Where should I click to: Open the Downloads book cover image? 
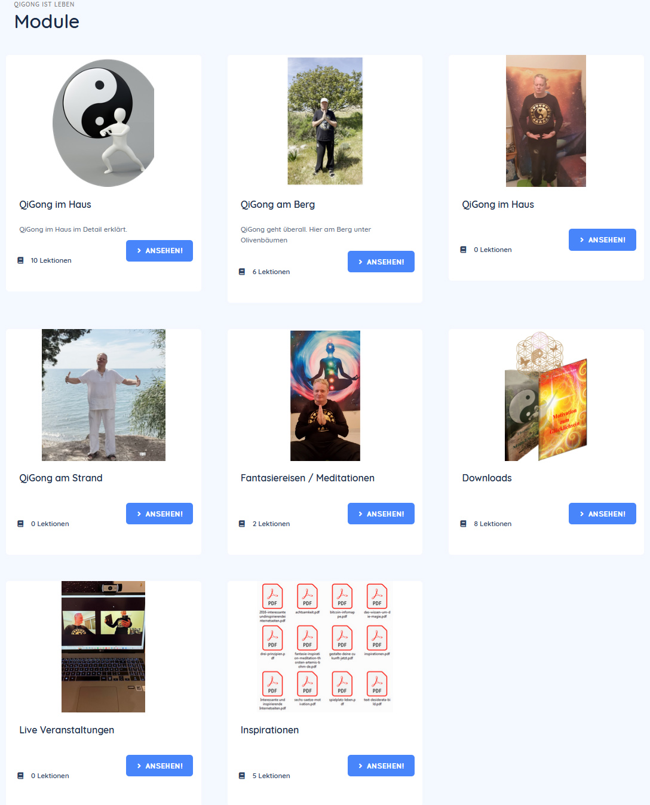(x=546, y=396)
